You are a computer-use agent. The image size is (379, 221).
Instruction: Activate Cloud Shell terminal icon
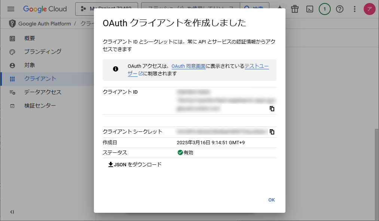(x=310, y=9)
